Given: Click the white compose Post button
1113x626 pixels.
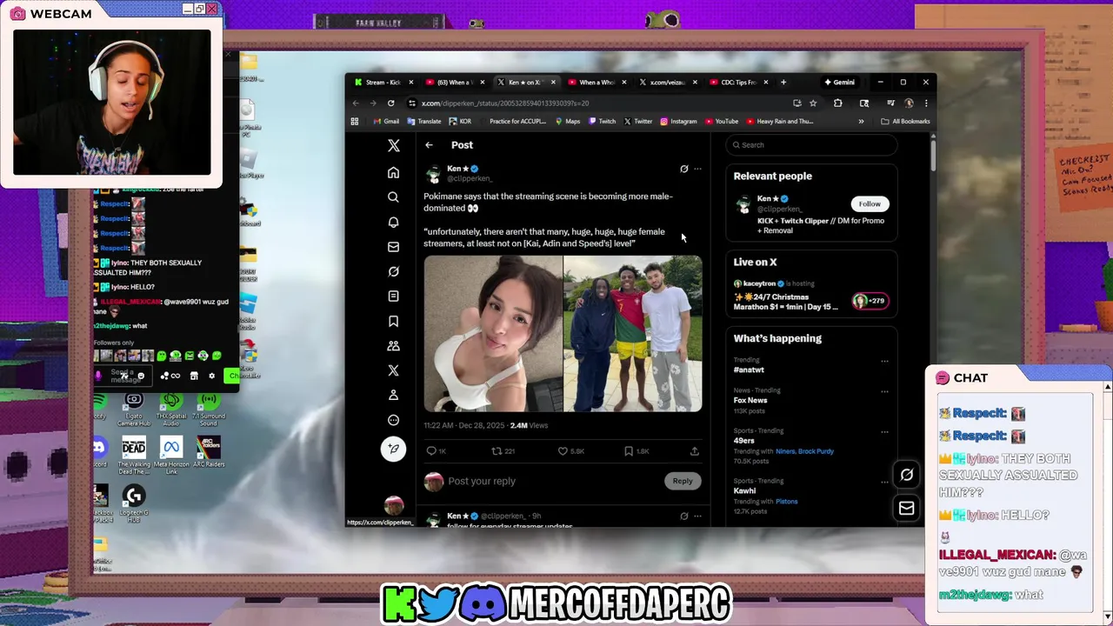Looking at the screenshot, I should pyautogui.click(x=393, y=449).
